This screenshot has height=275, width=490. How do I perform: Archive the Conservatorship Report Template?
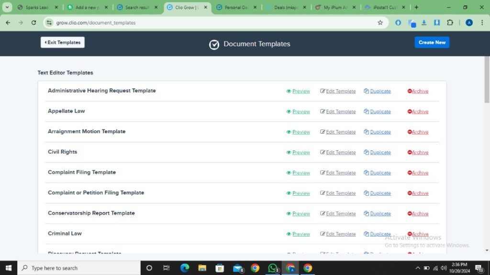tap(418, 214)
